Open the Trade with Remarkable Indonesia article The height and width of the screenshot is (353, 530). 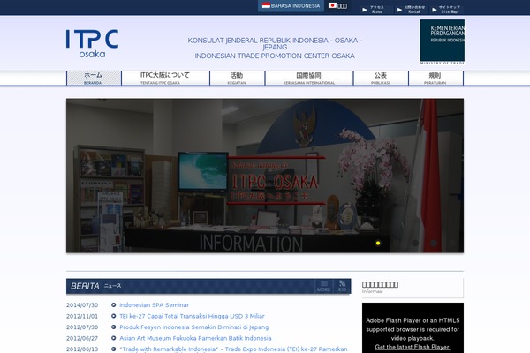coord(233,349)
